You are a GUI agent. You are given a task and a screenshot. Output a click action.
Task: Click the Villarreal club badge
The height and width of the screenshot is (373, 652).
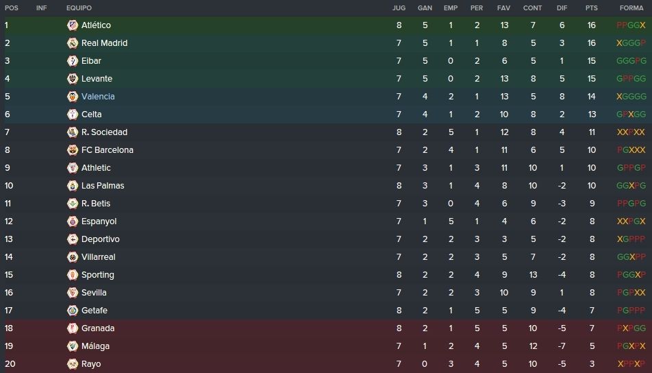coord(73,257)
